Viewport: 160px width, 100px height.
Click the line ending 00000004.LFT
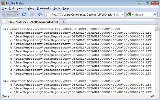click(81, 44)
